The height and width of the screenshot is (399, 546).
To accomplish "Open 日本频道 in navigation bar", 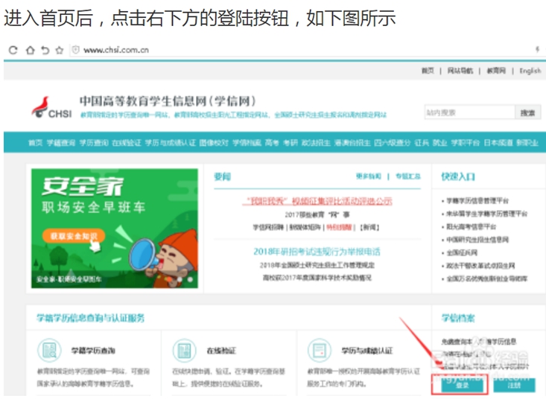I will (x=498, y=143).
